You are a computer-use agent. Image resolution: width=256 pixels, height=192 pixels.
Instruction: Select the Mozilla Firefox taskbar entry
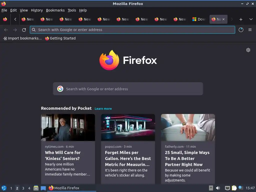click(x=72, y=188)
